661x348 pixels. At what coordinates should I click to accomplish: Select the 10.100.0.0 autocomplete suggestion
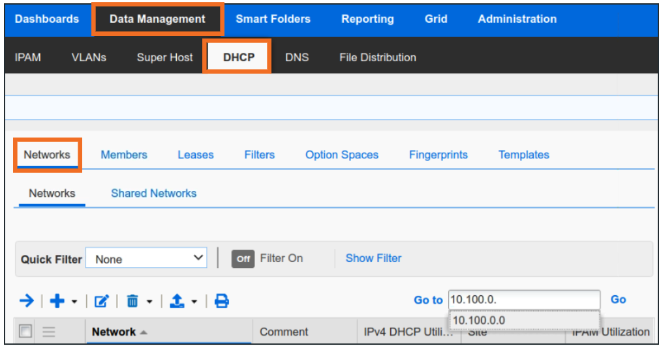pos(479,320)
